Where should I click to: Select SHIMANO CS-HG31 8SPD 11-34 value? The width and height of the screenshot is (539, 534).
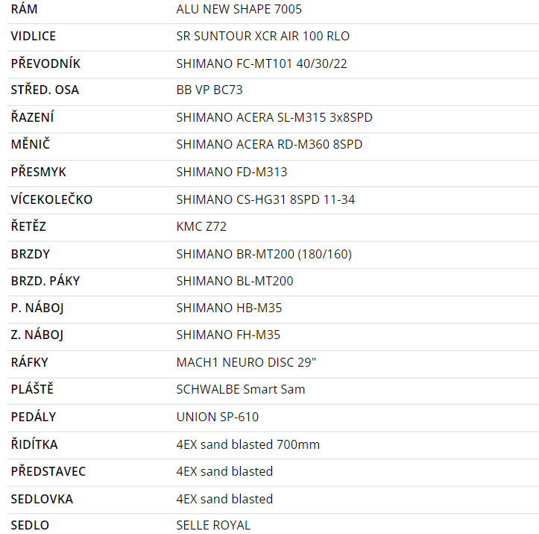coord(265,199)
